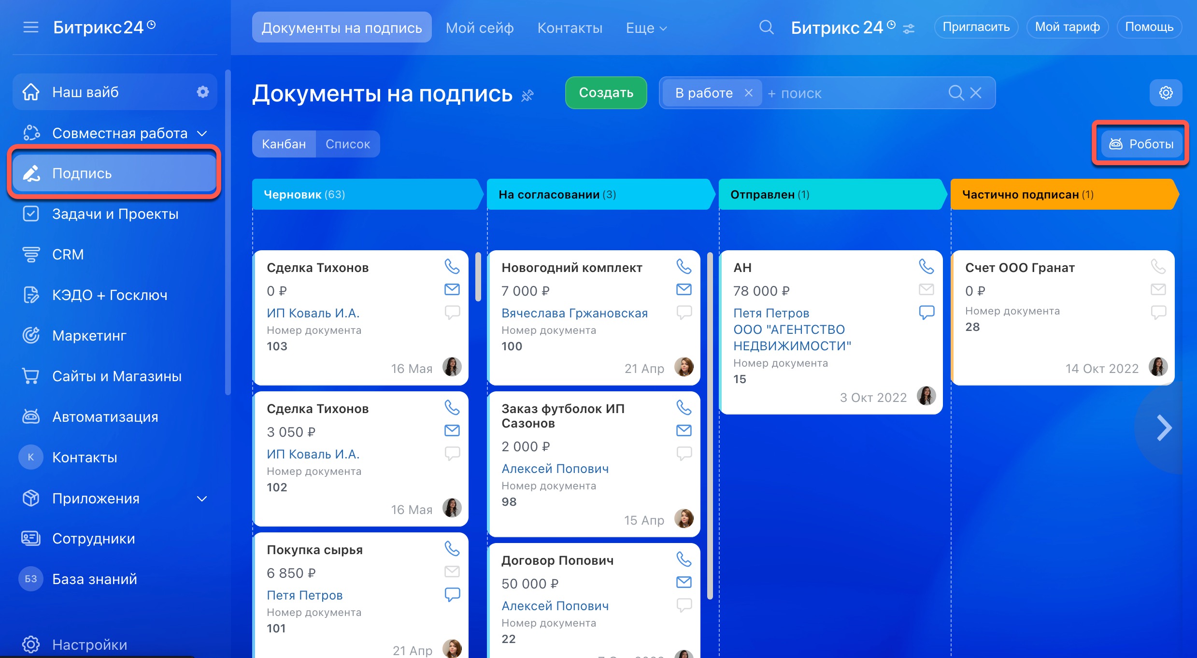1197x658 pixels.
Task: Click the На согласовании stage header
Action: (x=600, y=194)
